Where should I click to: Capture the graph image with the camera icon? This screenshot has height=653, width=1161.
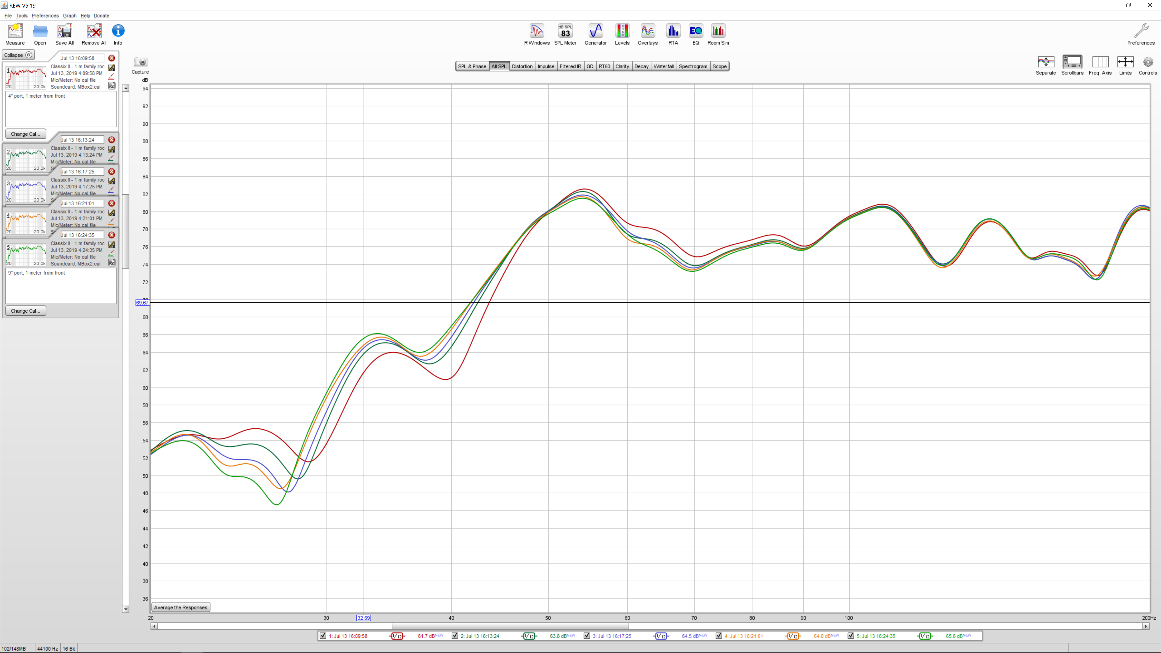click(140, 62)
